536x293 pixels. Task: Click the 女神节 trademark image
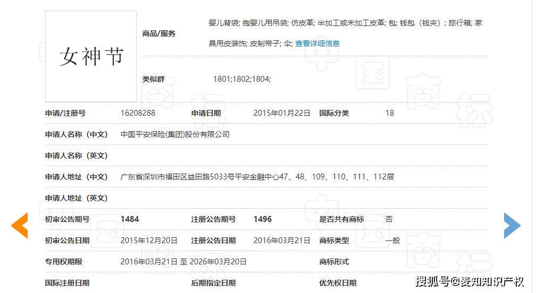tap(91, 56)
